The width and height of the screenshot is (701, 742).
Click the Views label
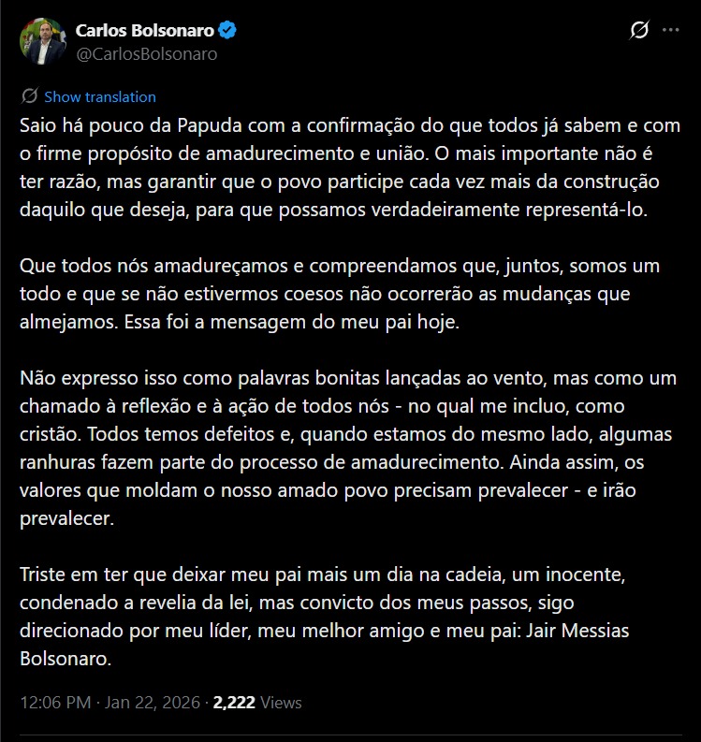click(282, 702)
